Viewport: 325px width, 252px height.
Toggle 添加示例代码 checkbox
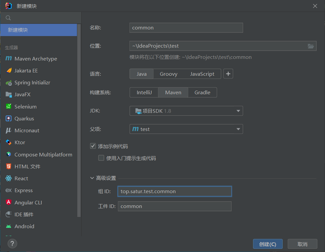(93, 146)
